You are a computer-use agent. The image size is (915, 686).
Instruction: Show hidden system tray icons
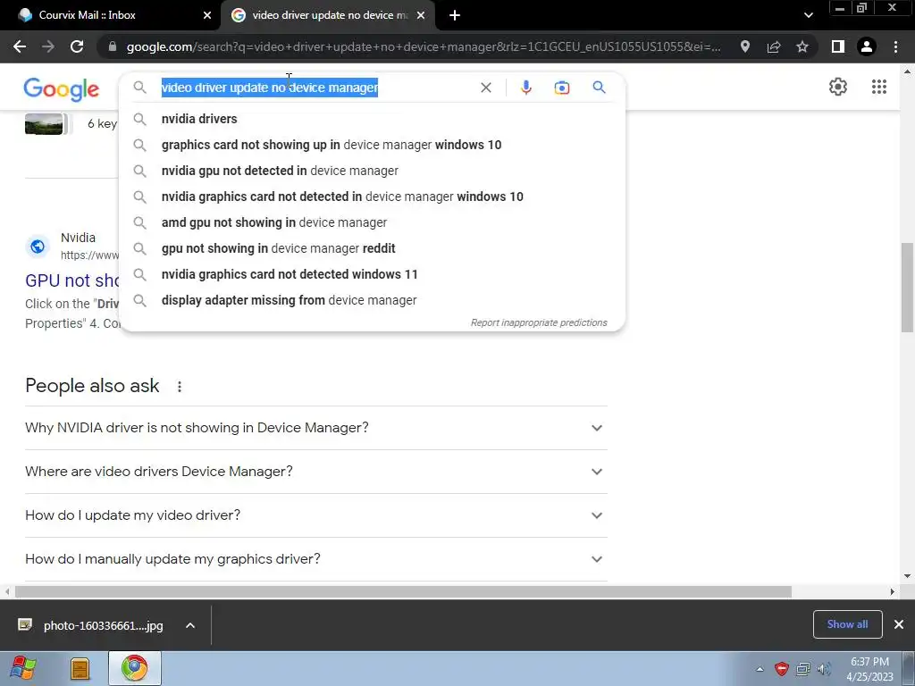(760, 669)
